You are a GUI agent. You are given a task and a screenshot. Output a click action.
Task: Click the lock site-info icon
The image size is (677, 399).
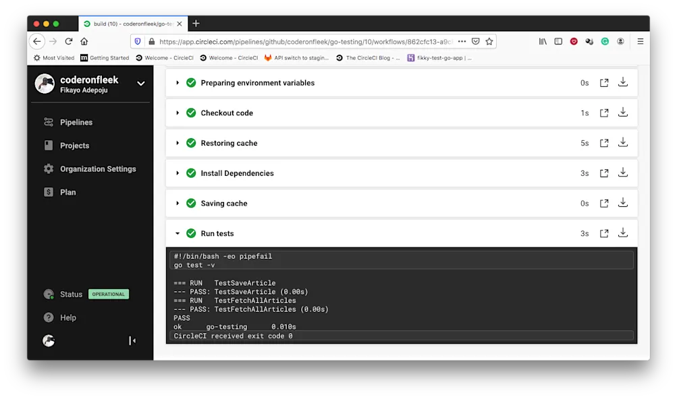pyautogui.click(x=152, y=41)
